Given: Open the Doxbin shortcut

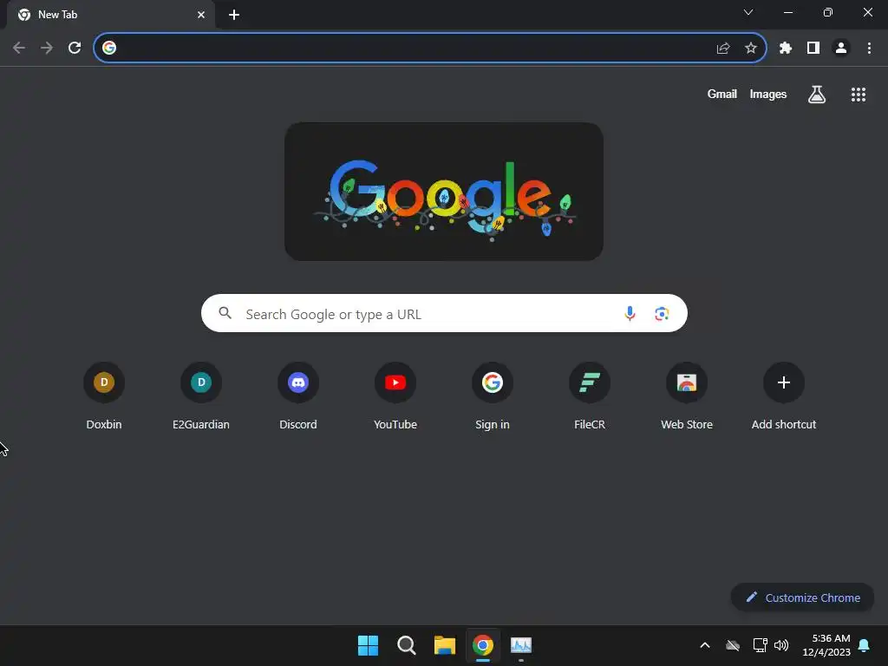Looking at the screenshot, I should [104, 396].
